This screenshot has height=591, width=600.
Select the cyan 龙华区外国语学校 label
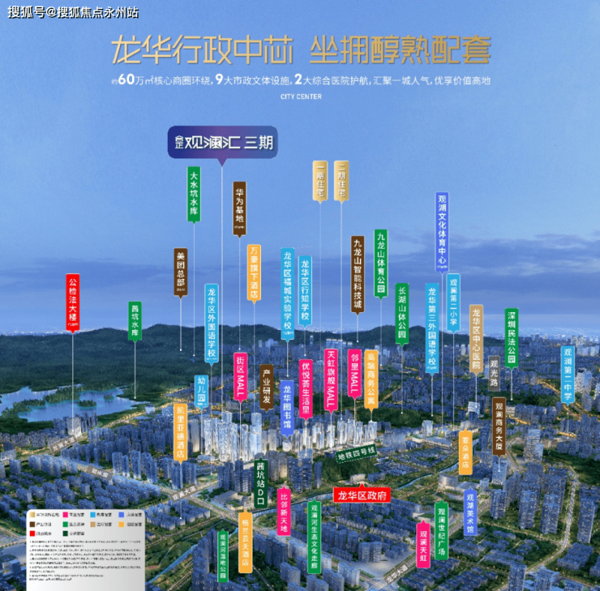click(x=212, y=323)
